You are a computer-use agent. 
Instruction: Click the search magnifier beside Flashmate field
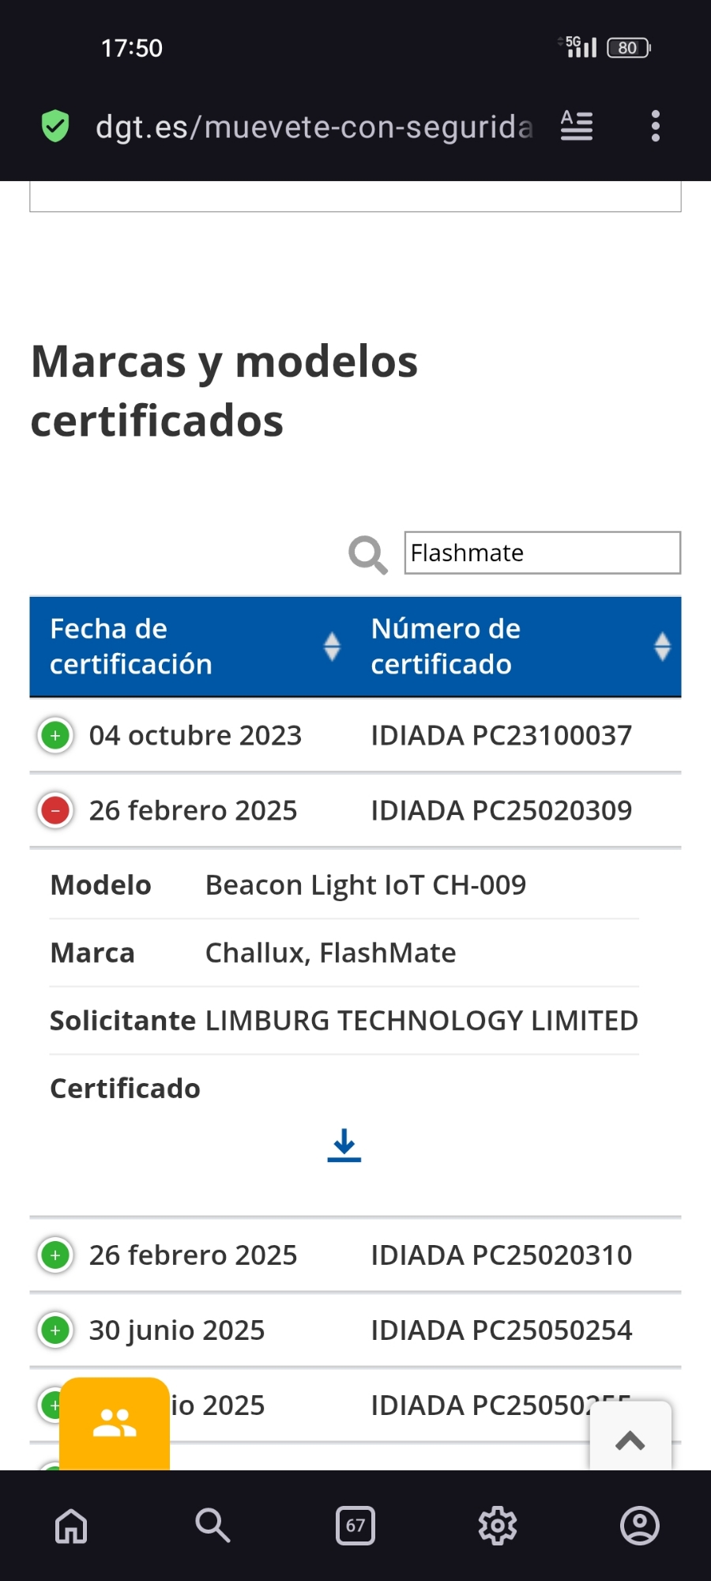pyautogui.click(x=368, y=554)
